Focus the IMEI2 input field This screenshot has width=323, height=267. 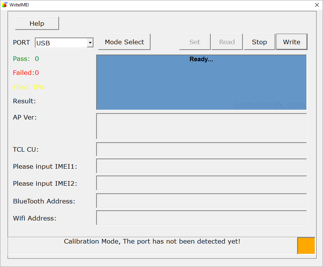tap(202, 183)
